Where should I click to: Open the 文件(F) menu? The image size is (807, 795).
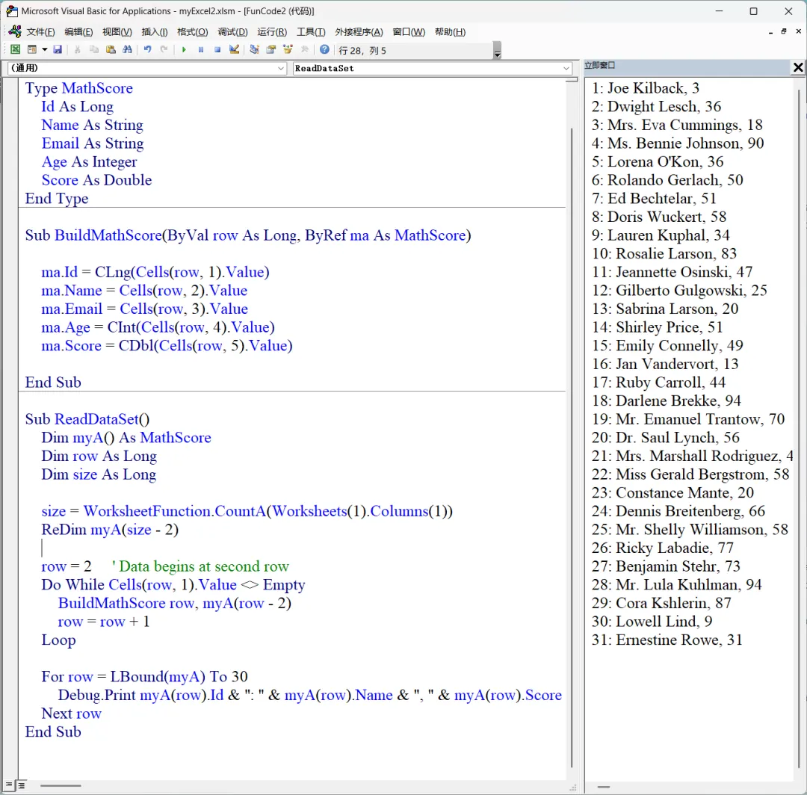tap(40, 32)
